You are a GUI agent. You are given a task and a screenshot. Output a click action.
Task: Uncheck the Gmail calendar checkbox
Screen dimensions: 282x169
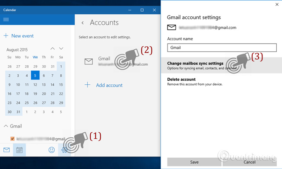coord(13,139)
